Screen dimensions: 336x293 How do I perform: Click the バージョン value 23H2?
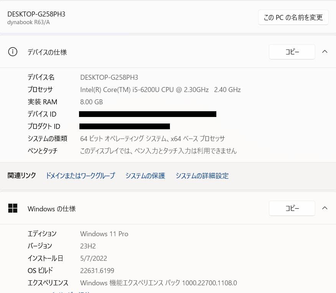[x=88, y=246]
